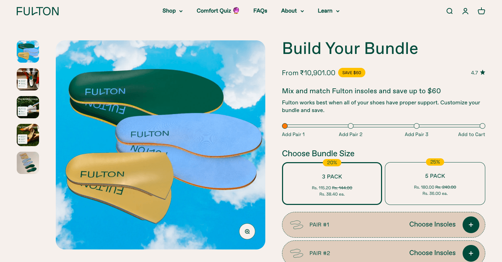Expand the Shop menu
This screenshot has width=502, height=262.
click(173, 11)
